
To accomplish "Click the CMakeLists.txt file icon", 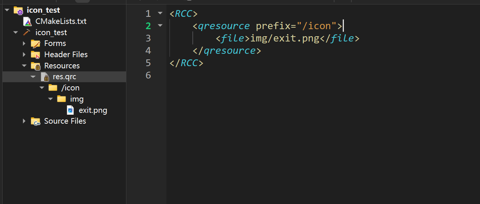I will [27, 21].
